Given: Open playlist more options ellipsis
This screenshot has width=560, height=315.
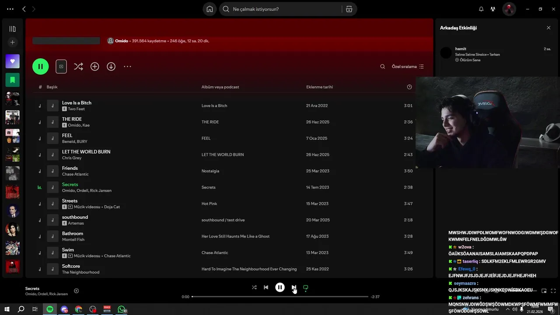Looking at the screenshot, I should point(127,66).
